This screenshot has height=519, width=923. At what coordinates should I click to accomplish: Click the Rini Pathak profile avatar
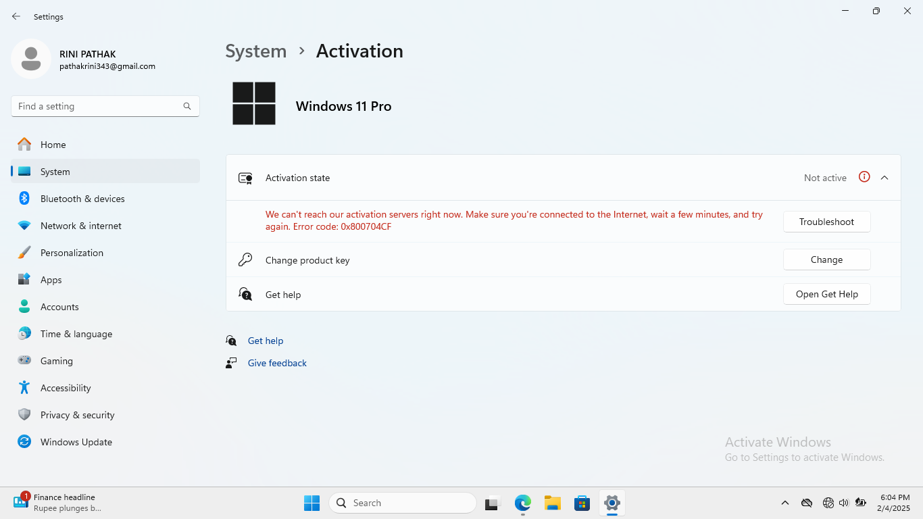tap(31, 59)
